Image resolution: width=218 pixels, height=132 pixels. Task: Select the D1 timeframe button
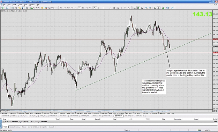[x=83, y=8]
